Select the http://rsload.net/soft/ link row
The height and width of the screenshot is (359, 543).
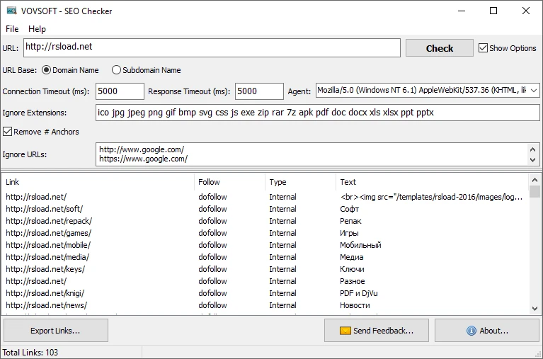point(42,209)
